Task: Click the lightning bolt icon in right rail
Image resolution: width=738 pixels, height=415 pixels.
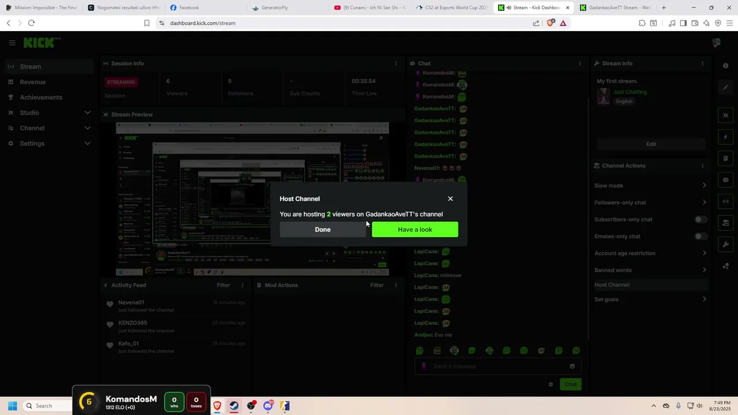Action: [x=725, y=137]
